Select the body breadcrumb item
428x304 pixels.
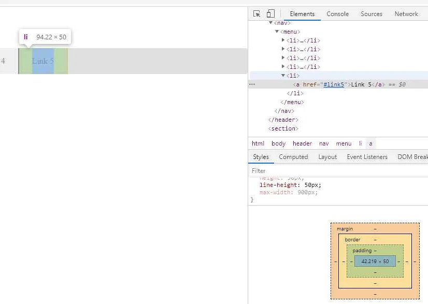click(x=278, y=143)
